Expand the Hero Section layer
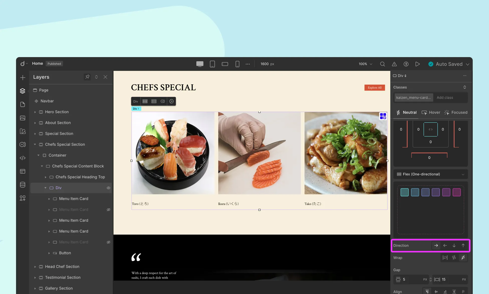 point(35,112)
